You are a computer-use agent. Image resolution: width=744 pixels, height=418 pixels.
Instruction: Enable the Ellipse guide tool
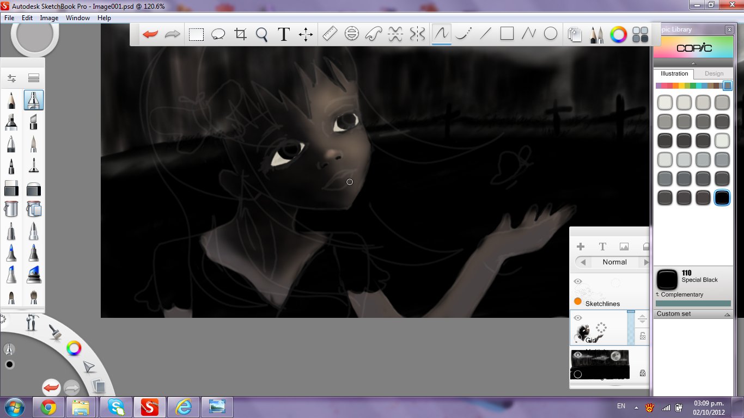click(x=352, y=34)
